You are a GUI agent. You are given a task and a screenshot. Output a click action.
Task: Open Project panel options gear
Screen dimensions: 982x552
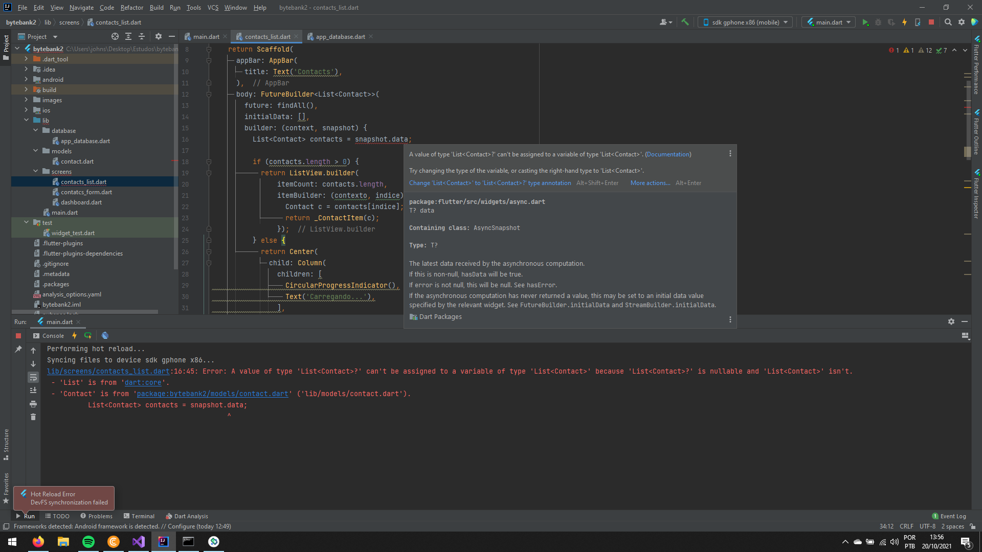point(159,36)
